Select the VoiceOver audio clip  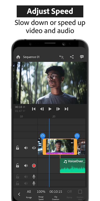point(73,166)
